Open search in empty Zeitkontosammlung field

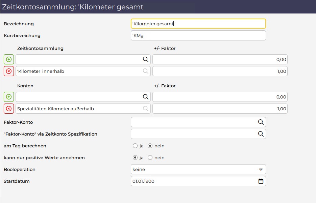pos(146,59)
